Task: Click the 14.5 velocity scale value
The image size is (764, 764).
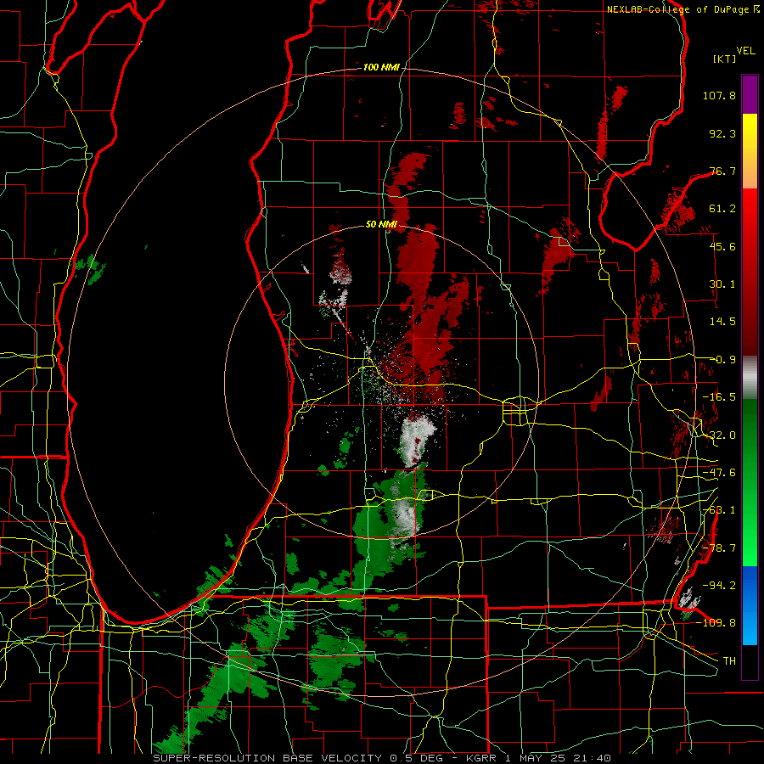Action: pyautogui.click(x=722, y=322)
